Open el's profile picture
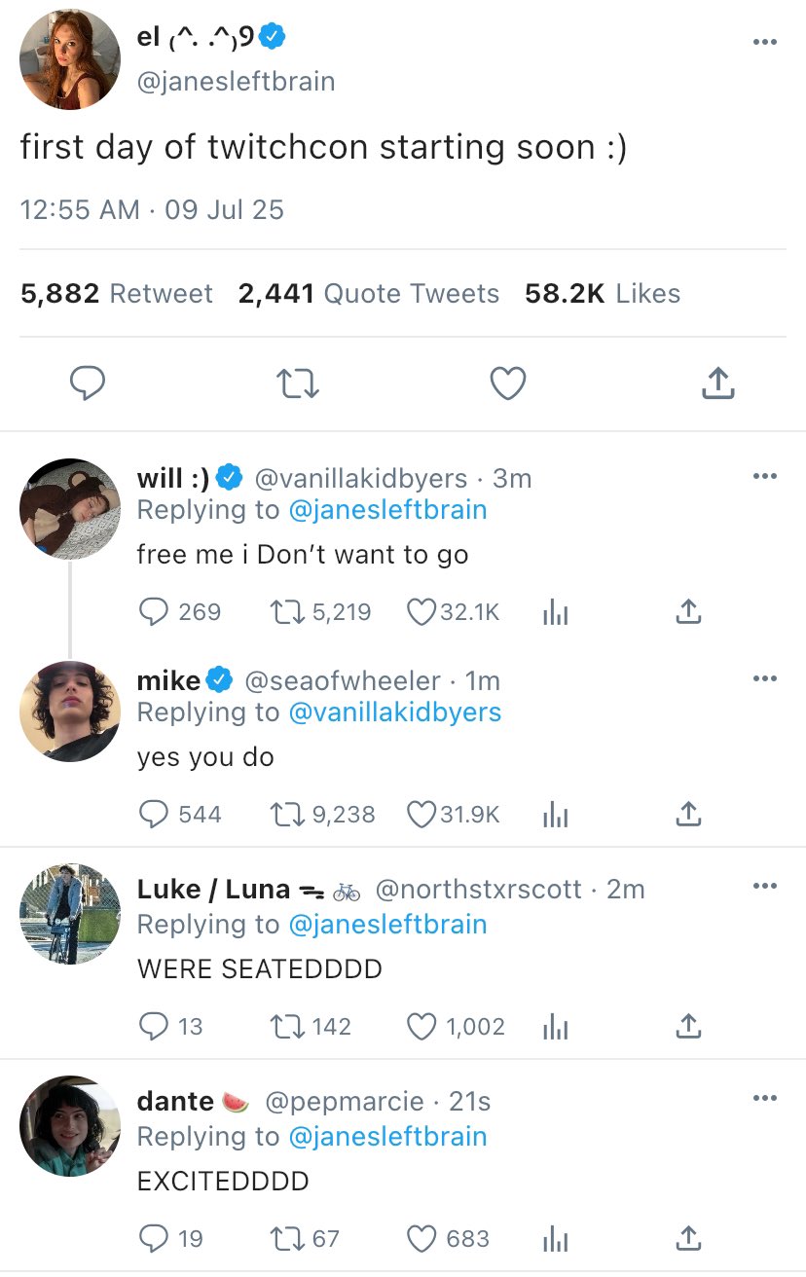The height and width of the screenshot is (1277, 806). (70, 59)
